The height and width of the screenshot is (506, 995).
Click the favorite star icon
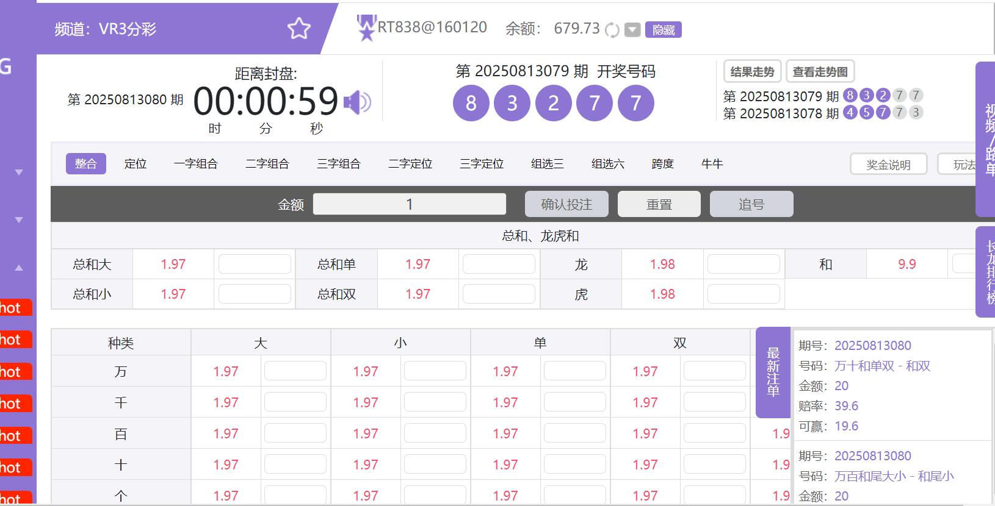pos(298,29)
